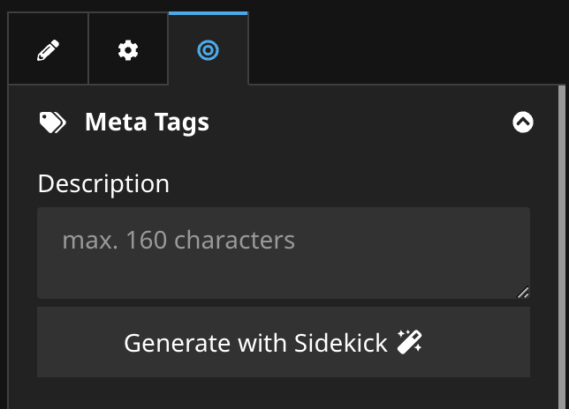
Task: Collapse the Meta Tags section chevron
Action: [523, 123]
